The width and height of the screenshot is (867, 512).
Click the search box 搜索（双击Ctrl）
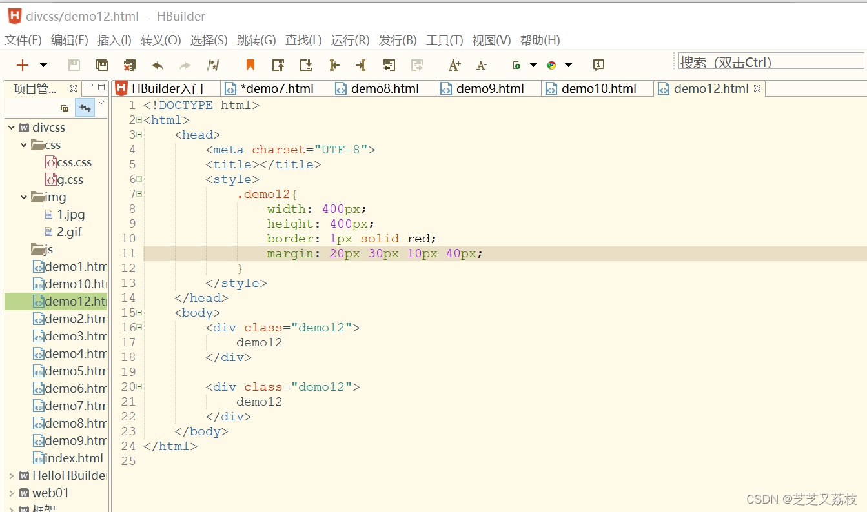[x=771, y=61]
